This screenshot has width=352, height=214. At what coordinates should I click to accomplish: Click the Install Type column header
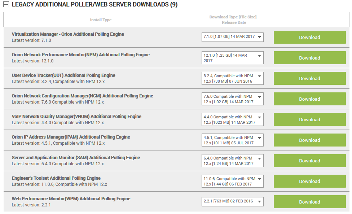pos(101,20)
